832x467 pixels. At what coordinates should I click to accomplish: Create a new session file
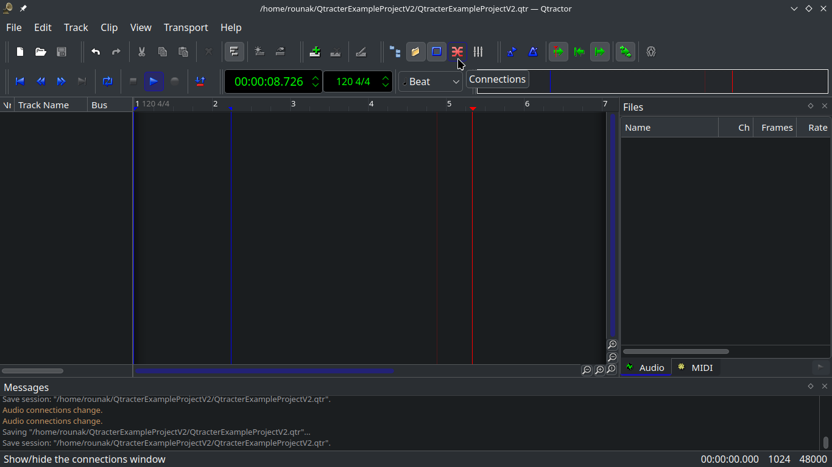[x=20, y=52]
